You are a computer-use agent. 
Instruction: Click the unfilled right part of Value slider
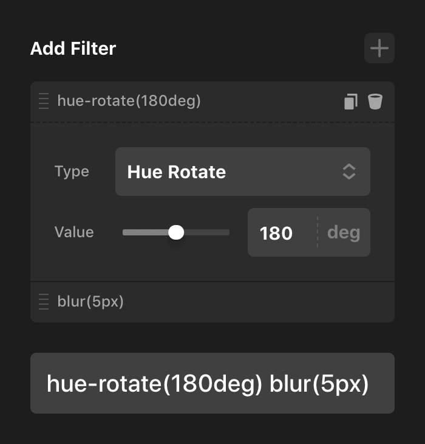point(206,232)
